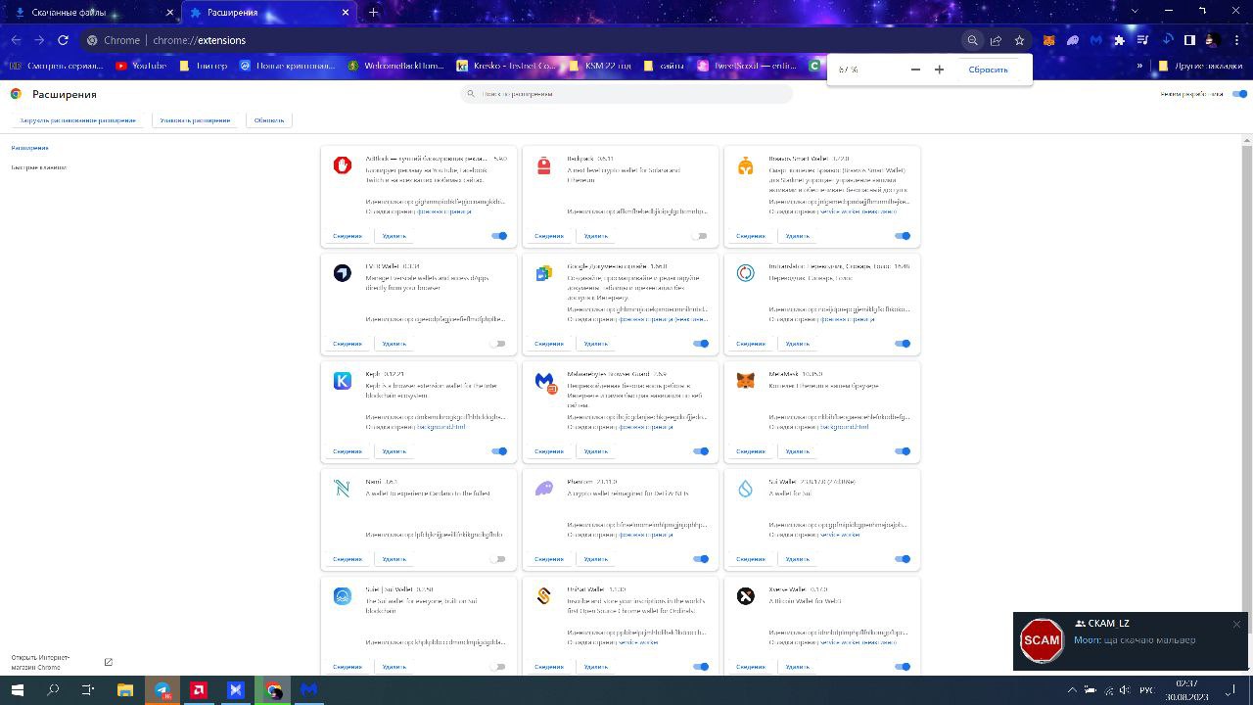
Task: Toggle developer mode switch
Action: pyautogui.click(x=1239, y=94)
